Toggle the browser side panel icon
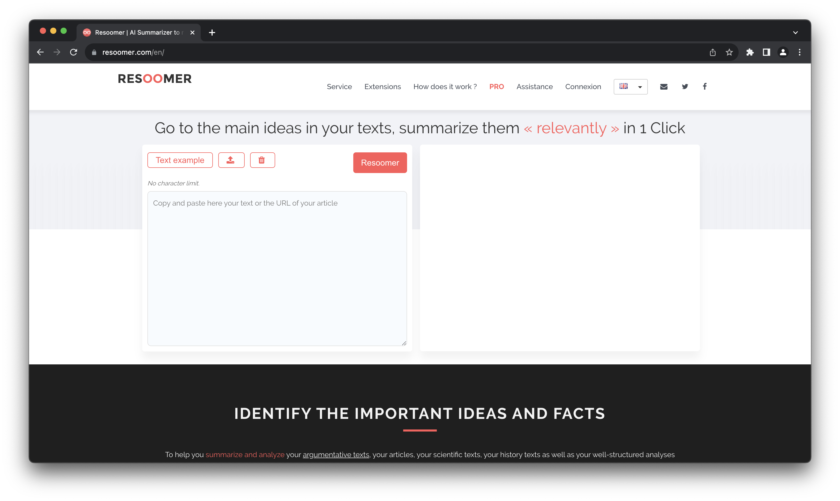Viewport: 840px width, 501px height. click(x=766, y=52)
